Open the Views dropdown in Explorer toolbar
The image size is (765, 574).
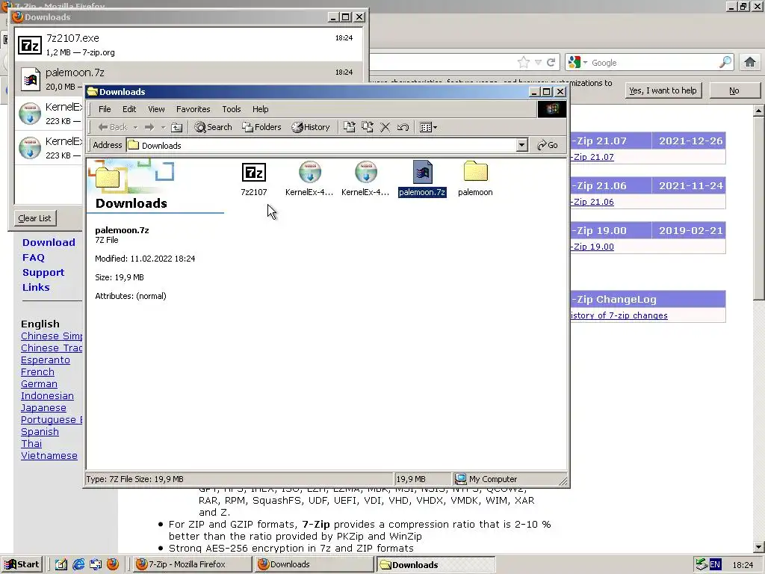coord(428,127)
